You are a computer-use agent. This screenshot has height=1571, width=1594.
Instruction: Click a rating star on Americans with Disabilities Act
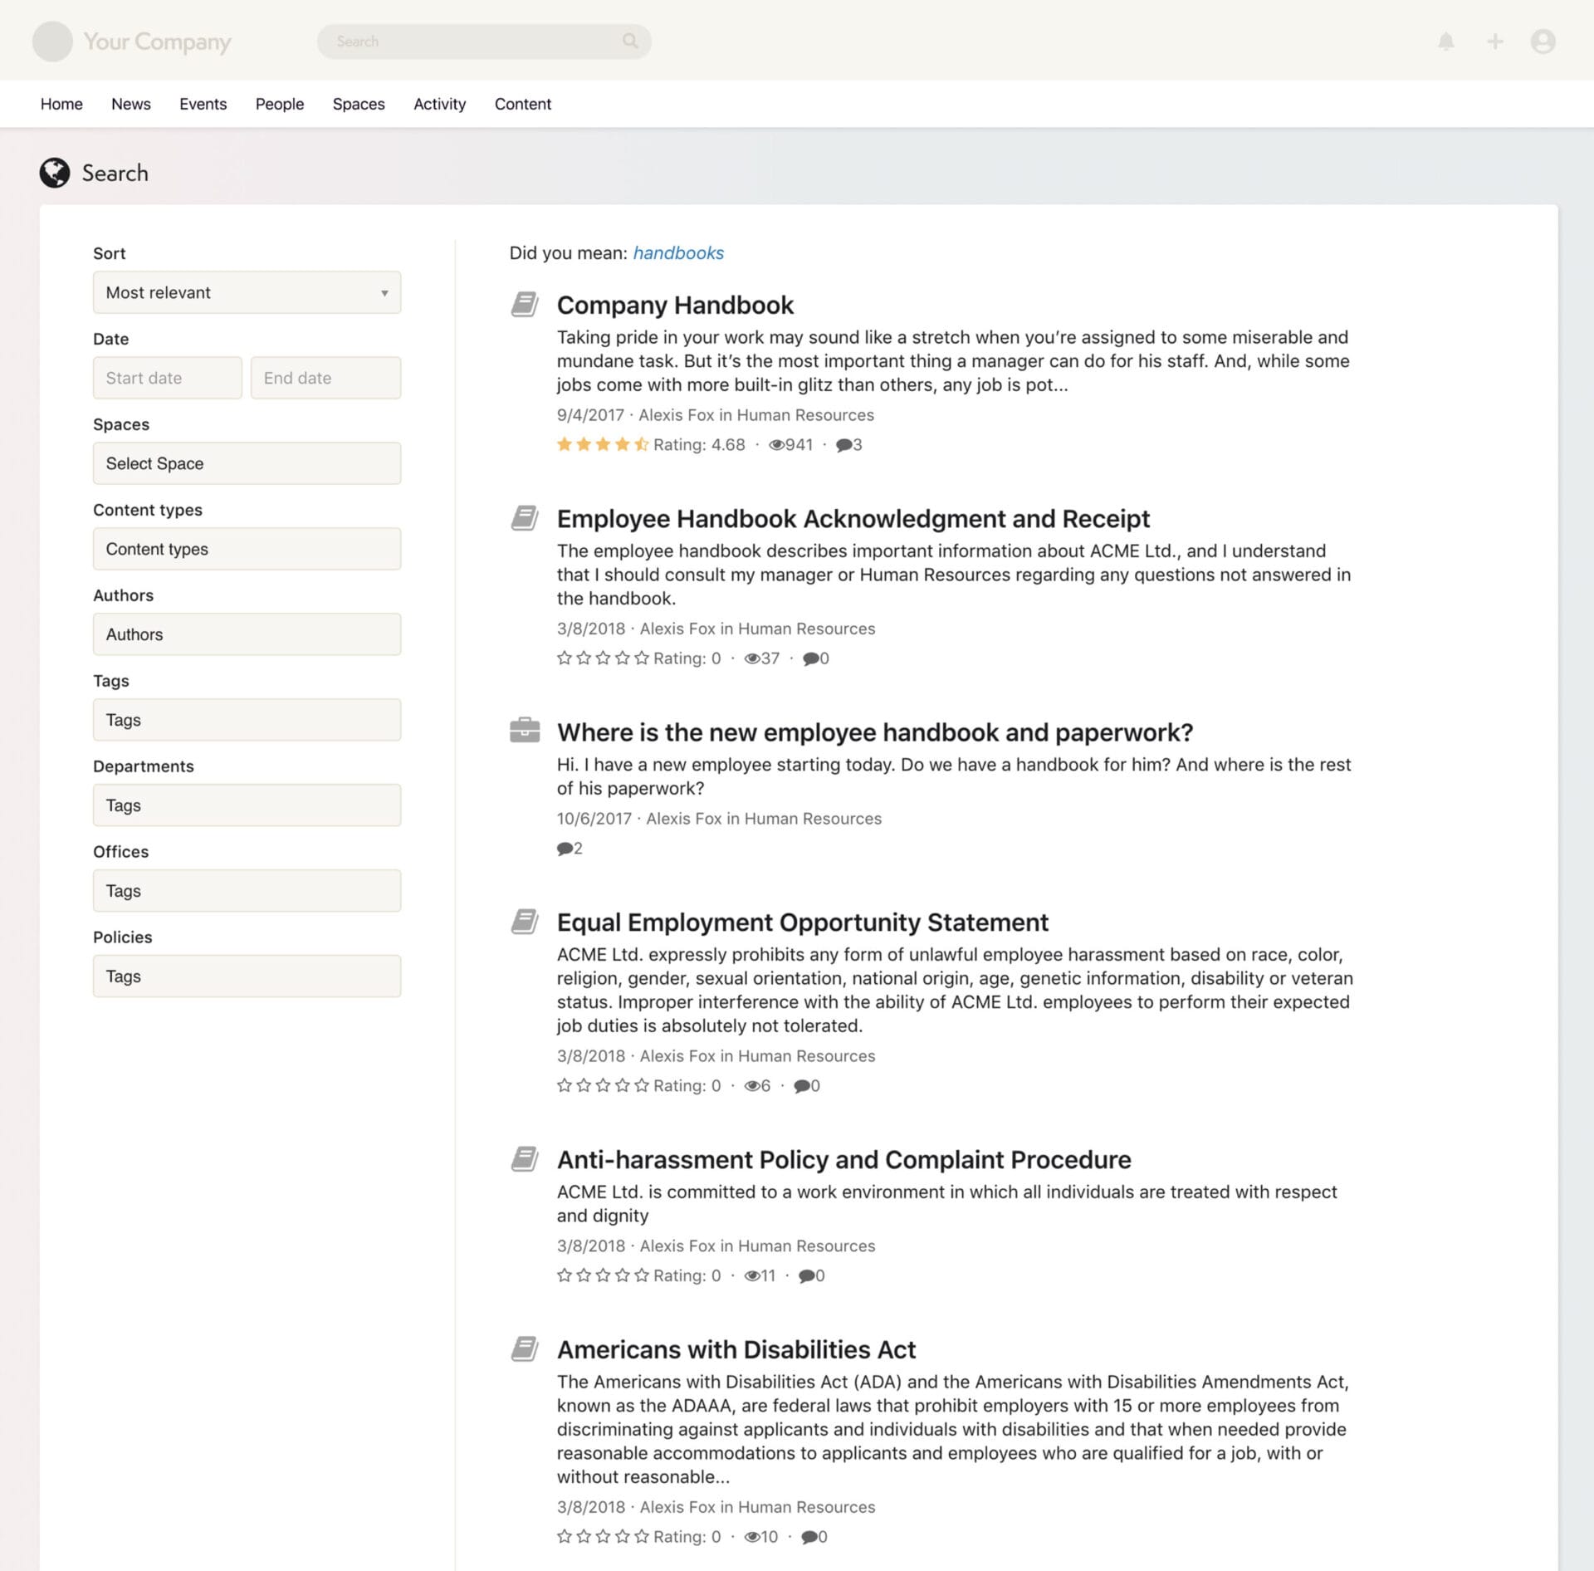563,1536
